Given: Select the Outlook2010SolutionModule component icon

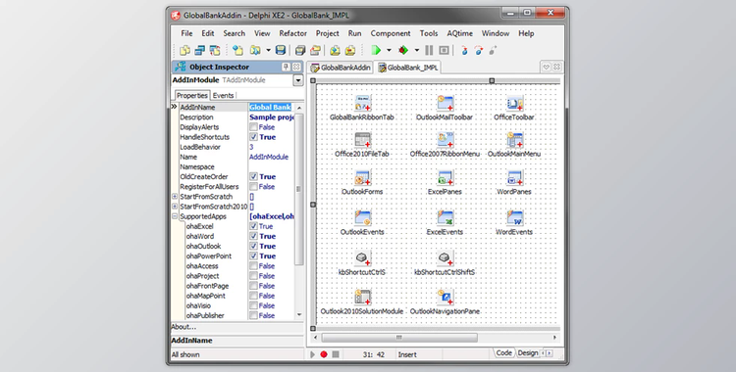Looking at the screenshot, I should click(362, 297).
